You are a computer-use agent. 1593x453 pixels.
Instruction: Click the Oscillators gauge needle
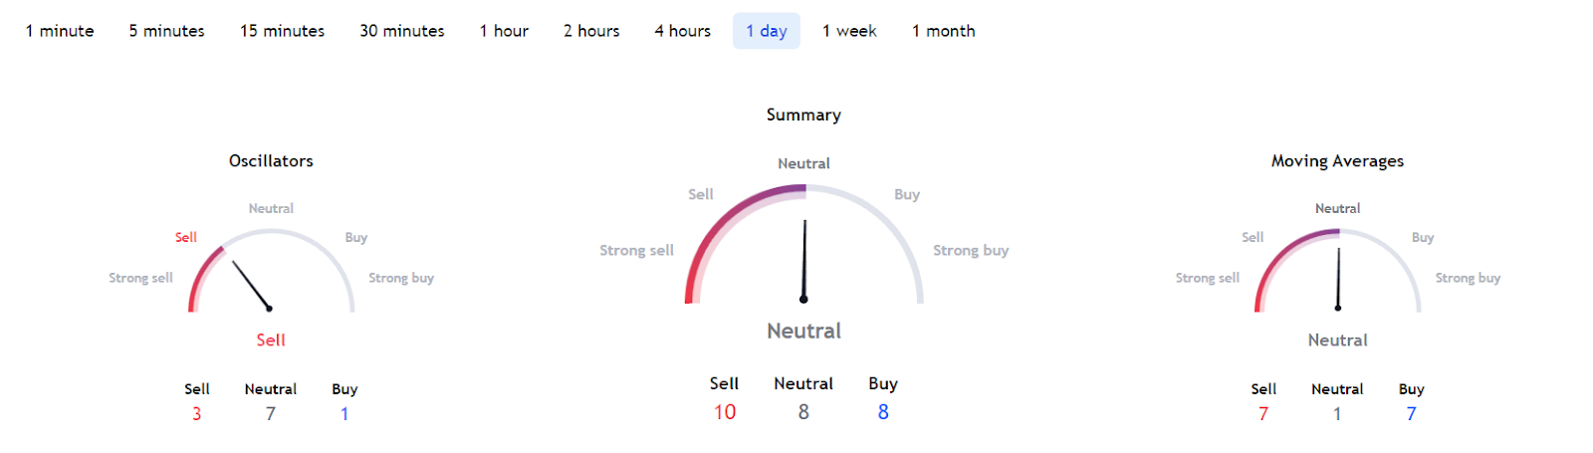pyautogui.click(x=251, y=286)
